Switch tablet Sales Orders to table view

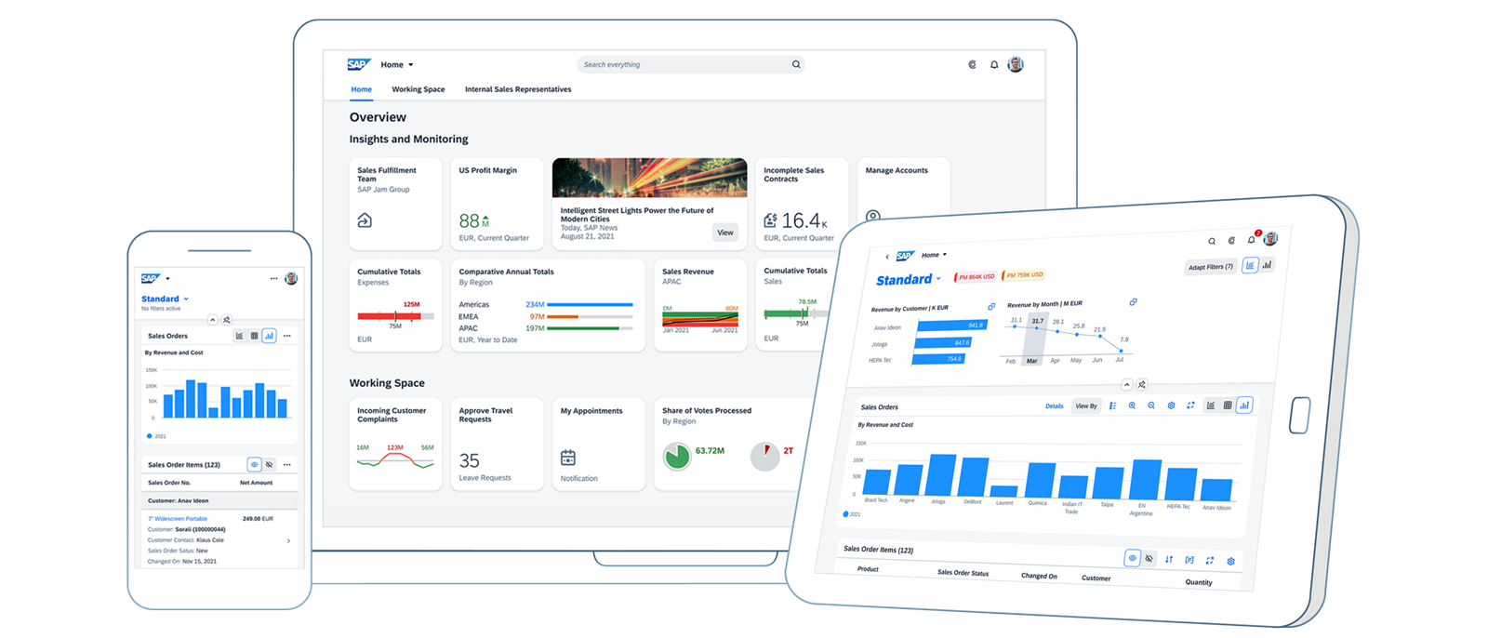click(x=1228, y=405)
